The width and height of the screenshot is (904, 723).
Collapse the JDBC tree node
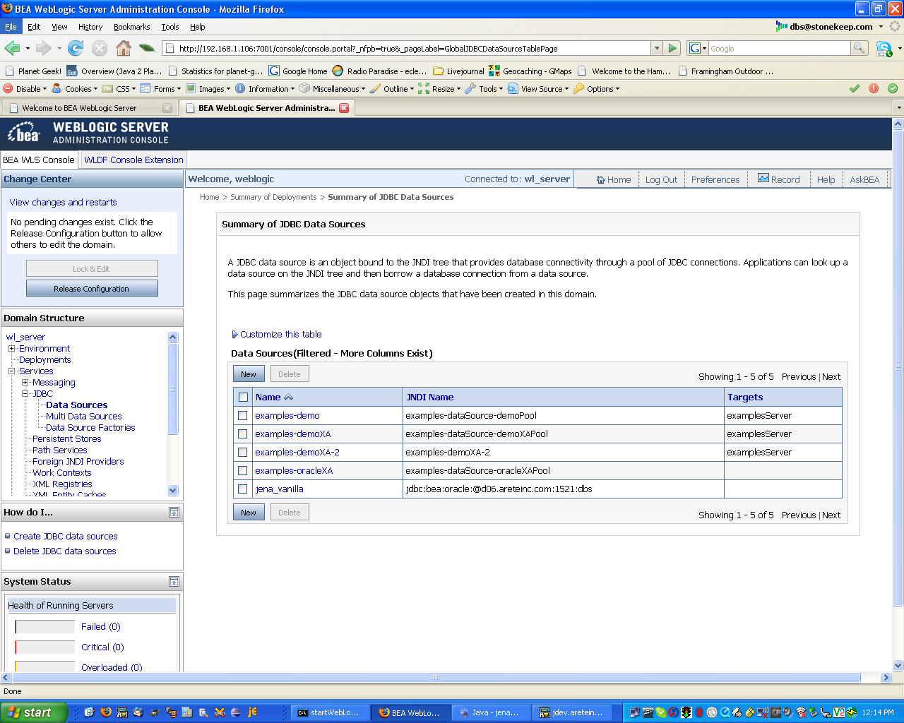click(x=25, y=394)
